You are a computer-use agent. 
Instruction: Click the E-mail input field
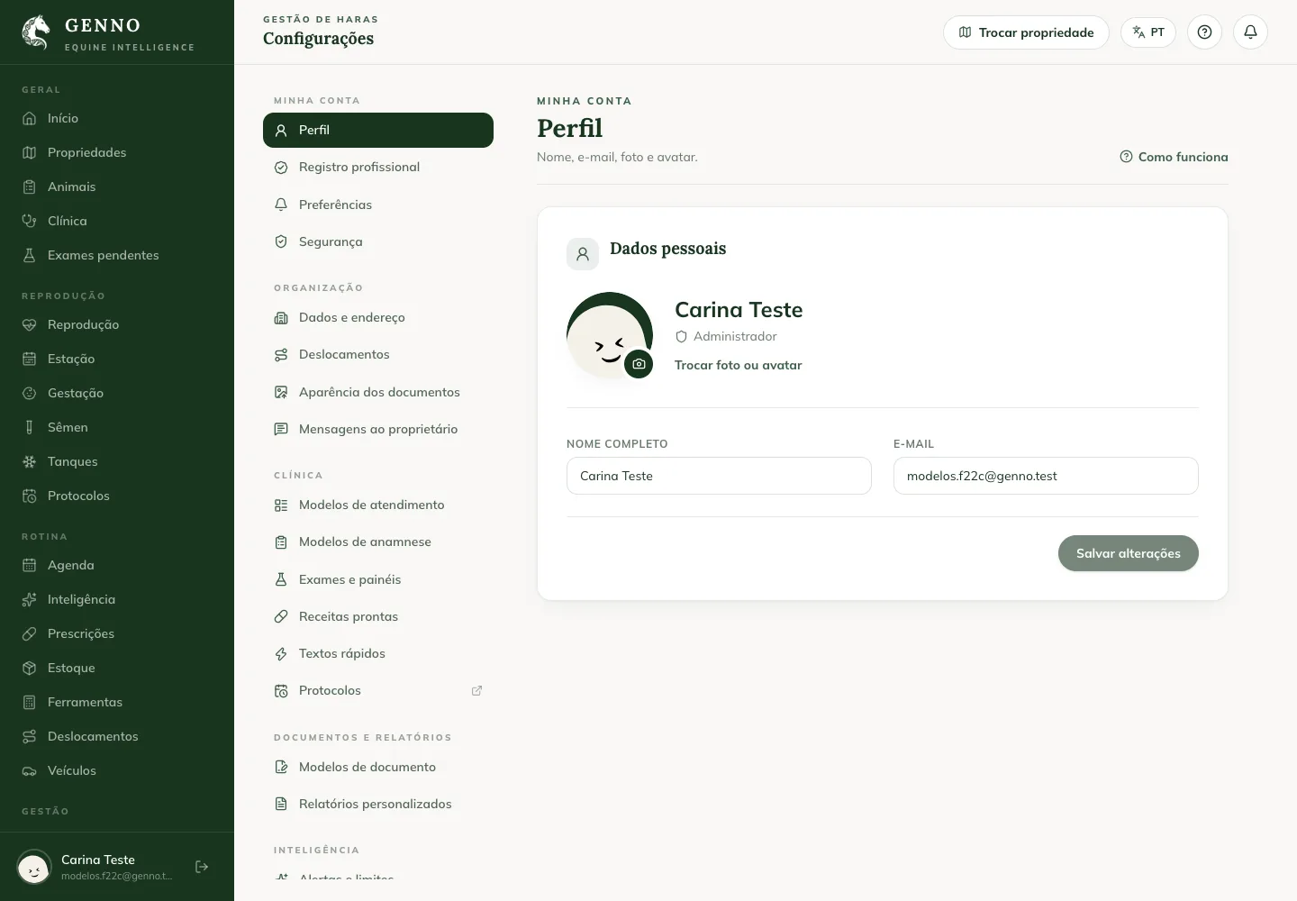(1046, 476)
